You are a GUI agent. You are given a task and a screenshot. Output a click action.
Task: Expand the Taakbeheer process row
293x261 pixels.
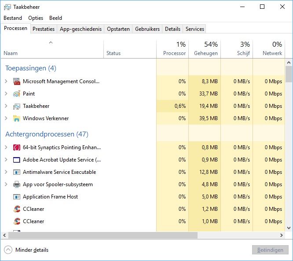(x=6, y=106)
